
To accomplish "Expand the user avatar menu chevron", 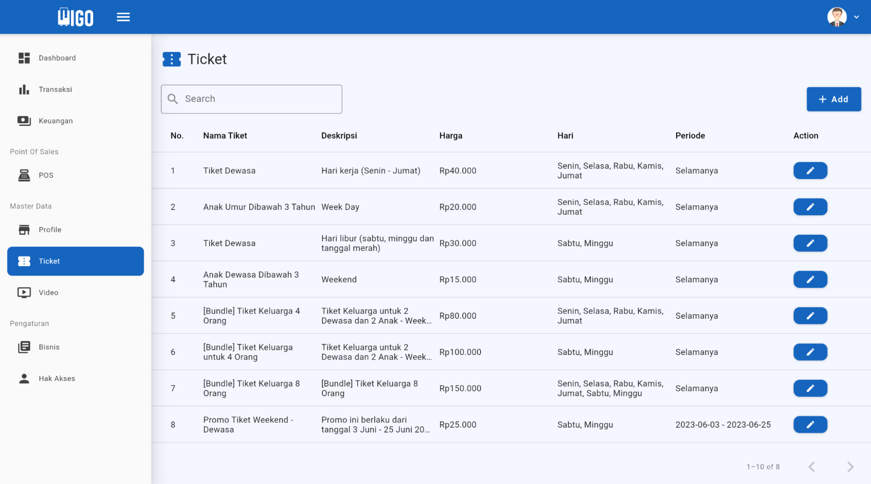I will click(x=856, y=17).
